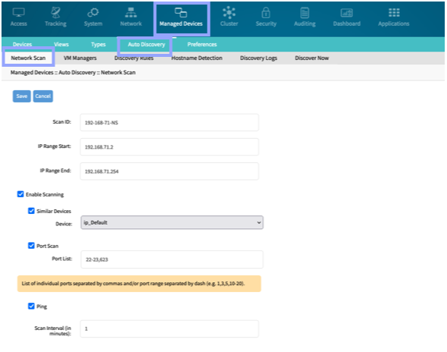
Task: Click the Cancel button
Action: coord(43,96)
